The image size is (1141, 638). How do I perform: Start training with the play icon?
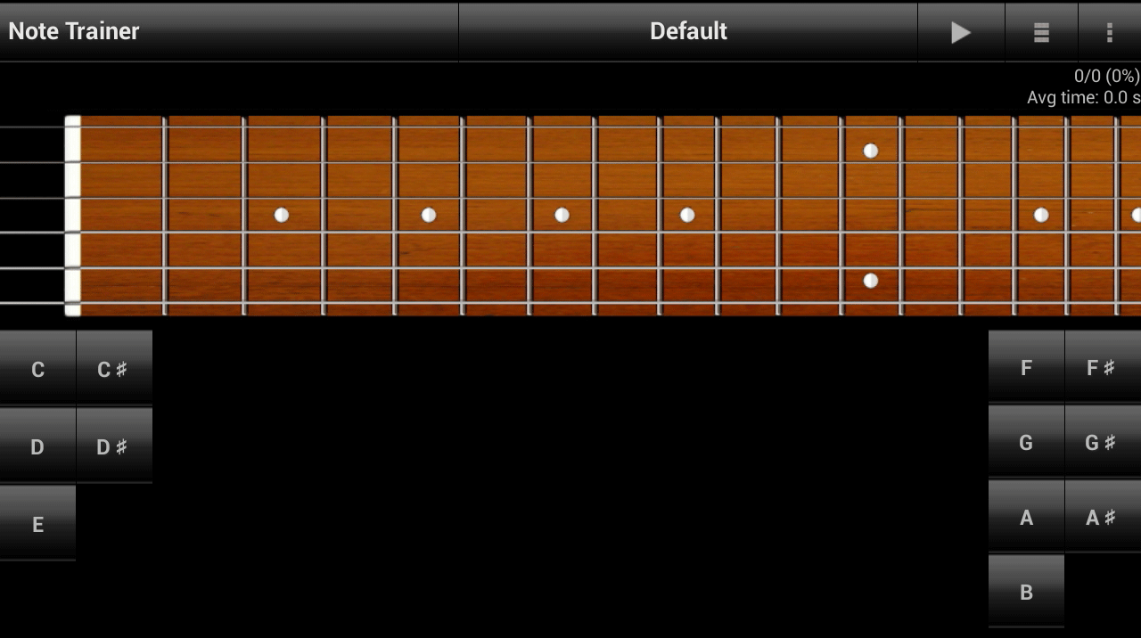pyautogui.click(x=961, y=32)
